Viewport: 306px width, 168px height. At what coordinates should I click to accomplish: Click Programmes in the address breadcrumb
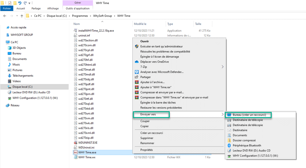(x=80, y=16)
